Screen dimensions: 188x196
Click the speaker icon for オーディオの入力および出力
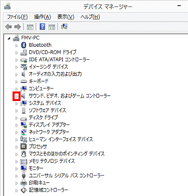tap(24, 74)
